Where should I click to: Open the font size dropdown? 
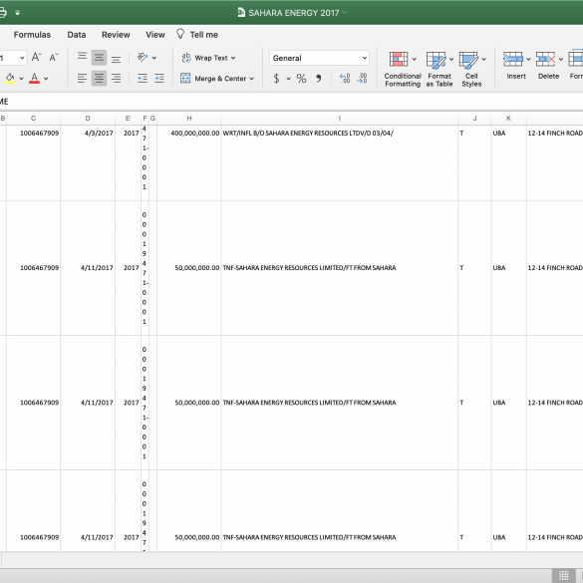[22, 58]
